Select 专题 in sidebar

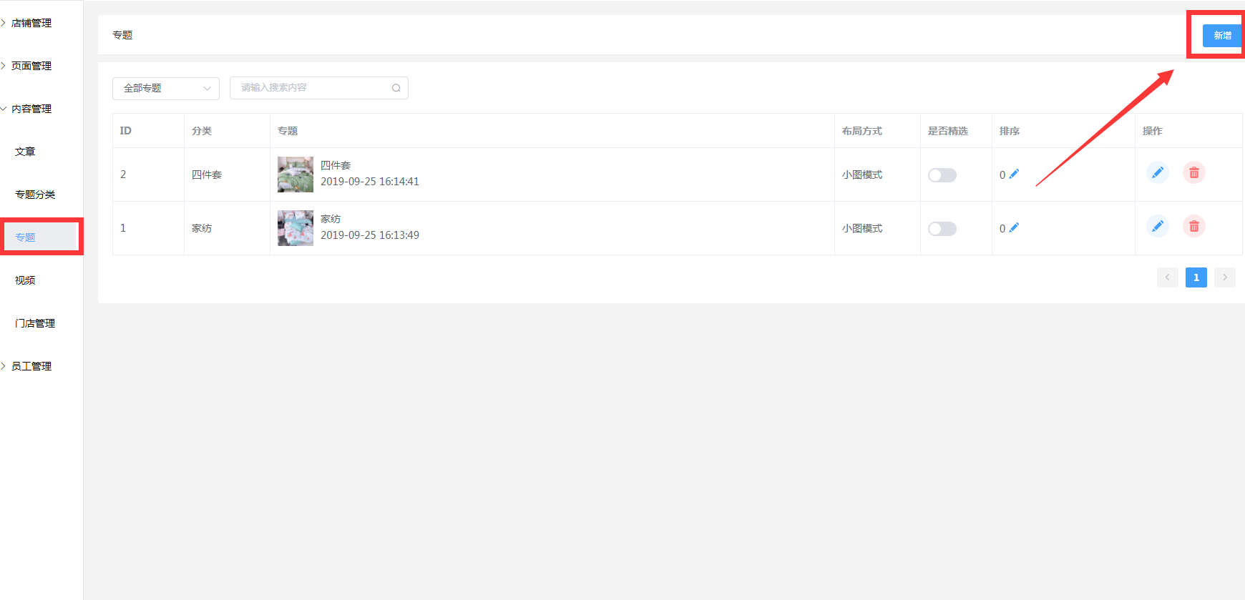click(25, 237)
